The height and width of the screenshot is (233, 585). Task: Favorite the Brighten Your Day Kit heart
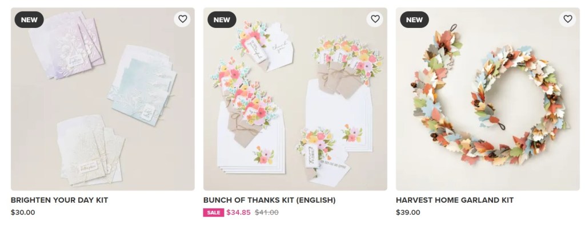pos(182,19)
